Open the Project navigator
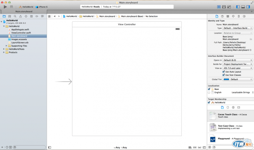 (x=4, y=16)
